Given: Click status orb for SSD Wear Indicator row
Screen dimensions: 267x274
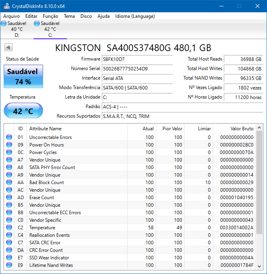Looking at the screenshot, I should 9,257.
